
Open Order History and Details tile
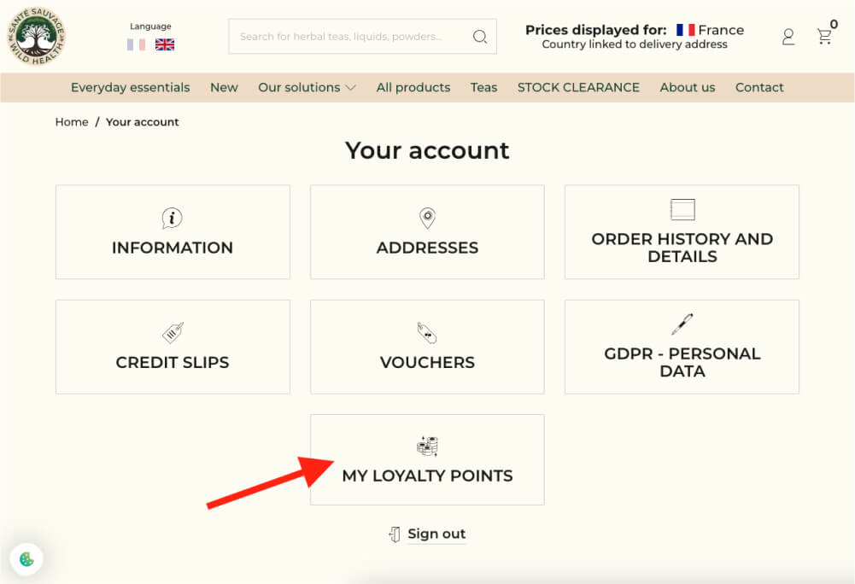coord(682,232)
